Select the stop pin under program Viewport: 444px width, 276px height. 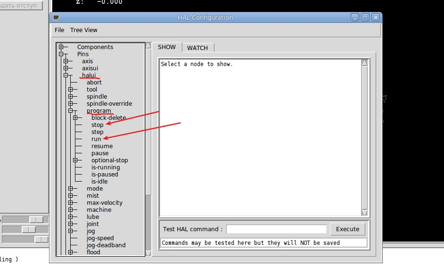(98, 125)
